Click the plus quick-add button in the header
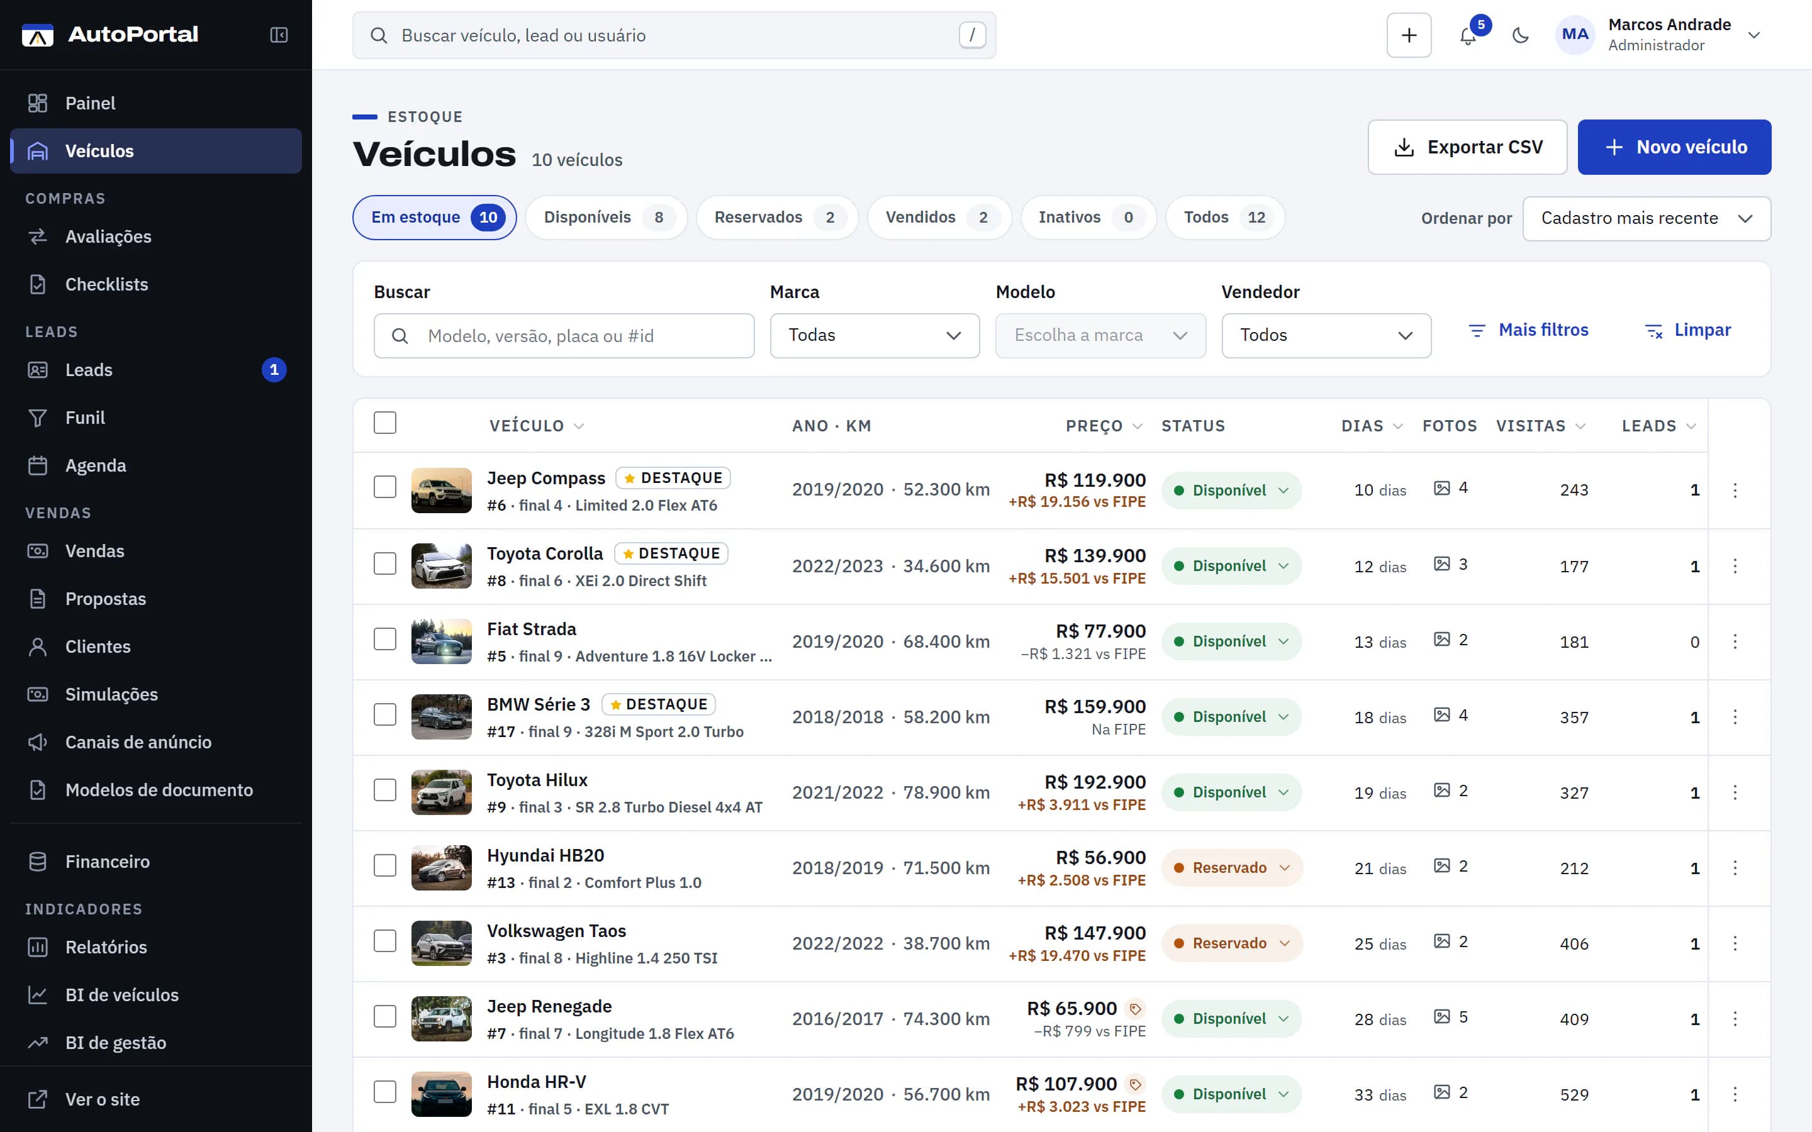Screen dimensions: 1812x1132 click(1409, 35)
